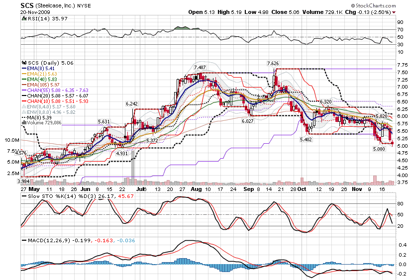This screenshot has width=409, height=280.
Task: Click the 4.931 price low label
Action: click(122, 153)
